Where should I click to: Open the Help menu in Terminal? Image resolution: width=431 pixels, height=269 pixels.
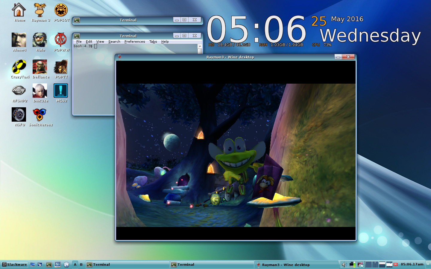pos(165,42)
